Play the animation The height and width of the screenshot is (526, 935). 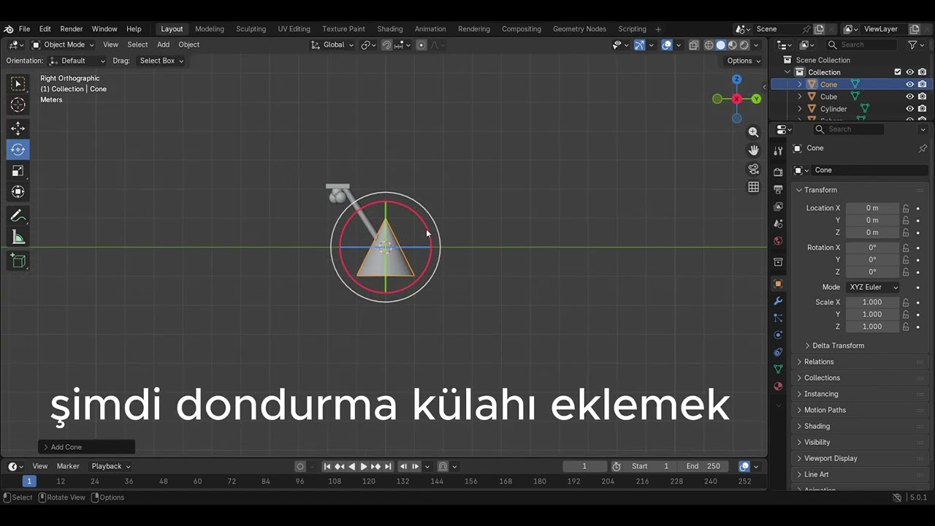364,466
